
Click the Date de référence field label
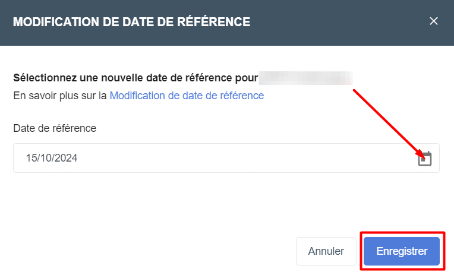(55, 128)
